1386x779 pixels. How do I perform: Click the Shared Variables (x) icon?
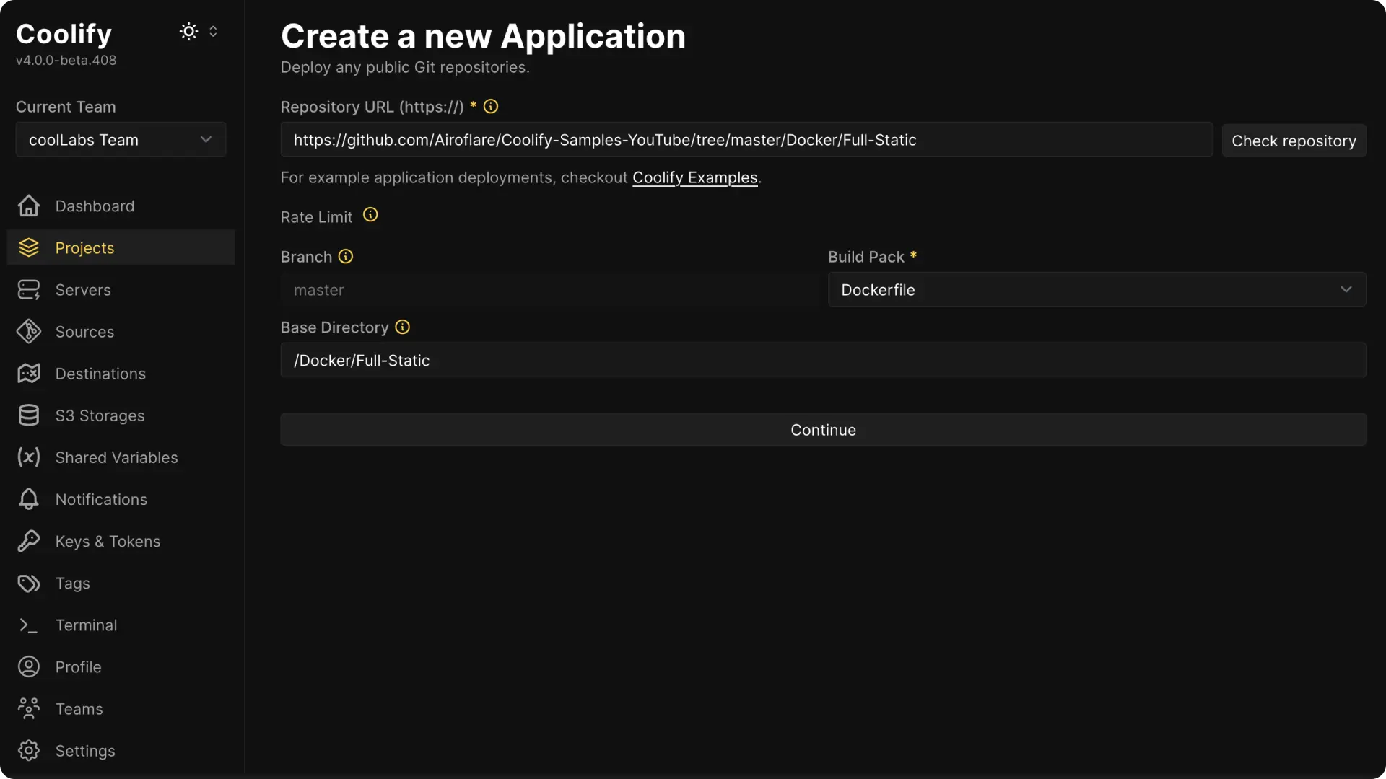(28, 457)
